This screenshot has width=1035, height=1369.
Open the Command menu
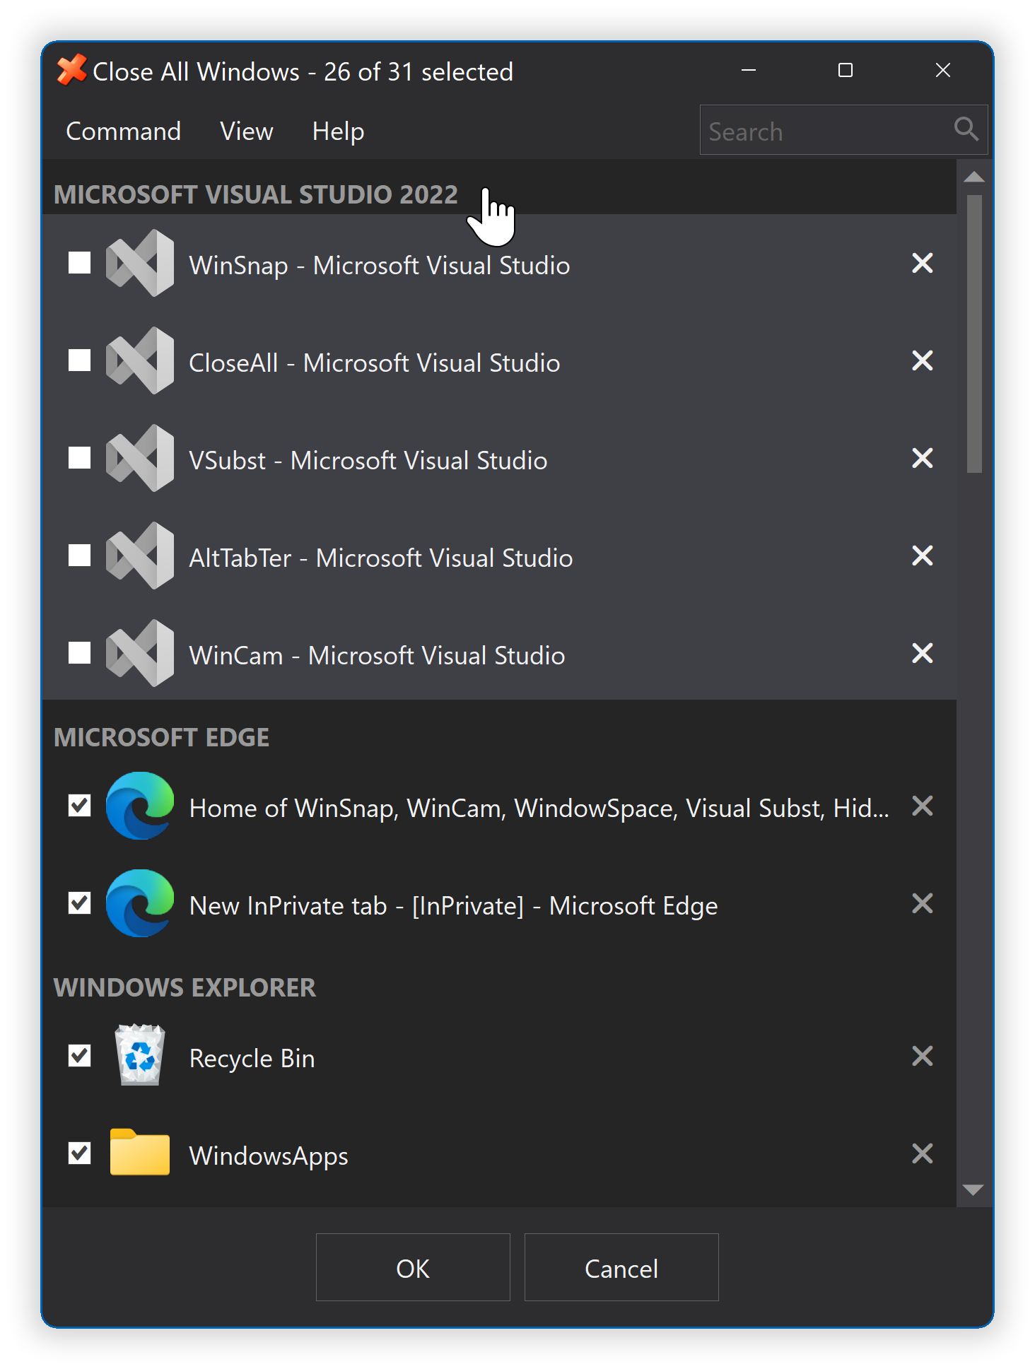coord(124,131)
